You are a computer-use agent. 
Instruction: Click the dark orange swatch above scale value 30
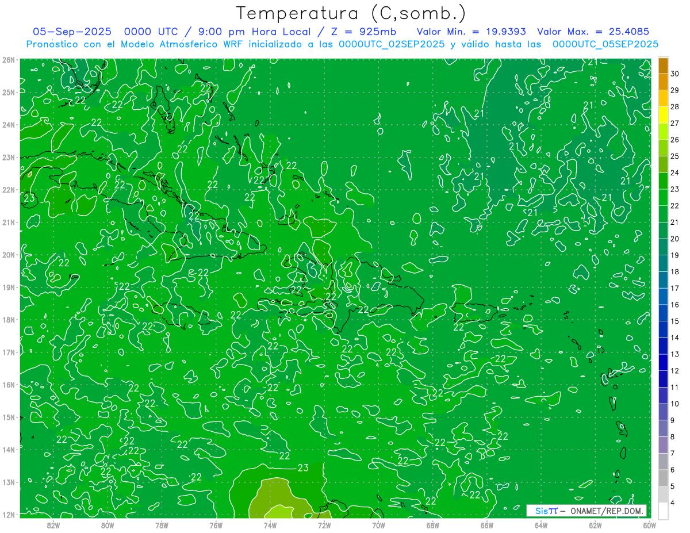663,66
